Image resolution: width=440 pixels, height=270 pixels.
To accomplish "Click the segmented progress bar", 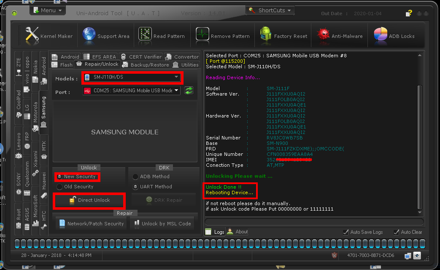I will pyautogui.click(x=220, y=243).
